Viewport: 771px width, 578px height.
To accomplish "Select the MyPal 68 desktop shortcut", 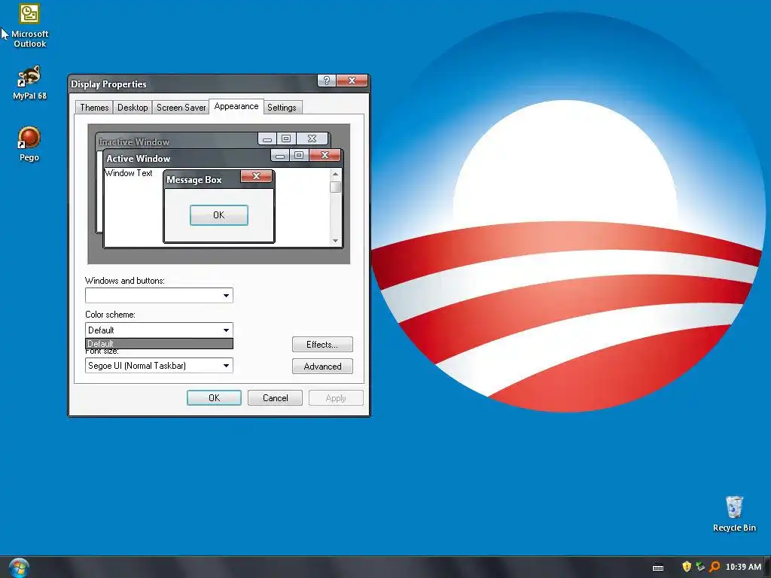I will click(x=29, y=83).
